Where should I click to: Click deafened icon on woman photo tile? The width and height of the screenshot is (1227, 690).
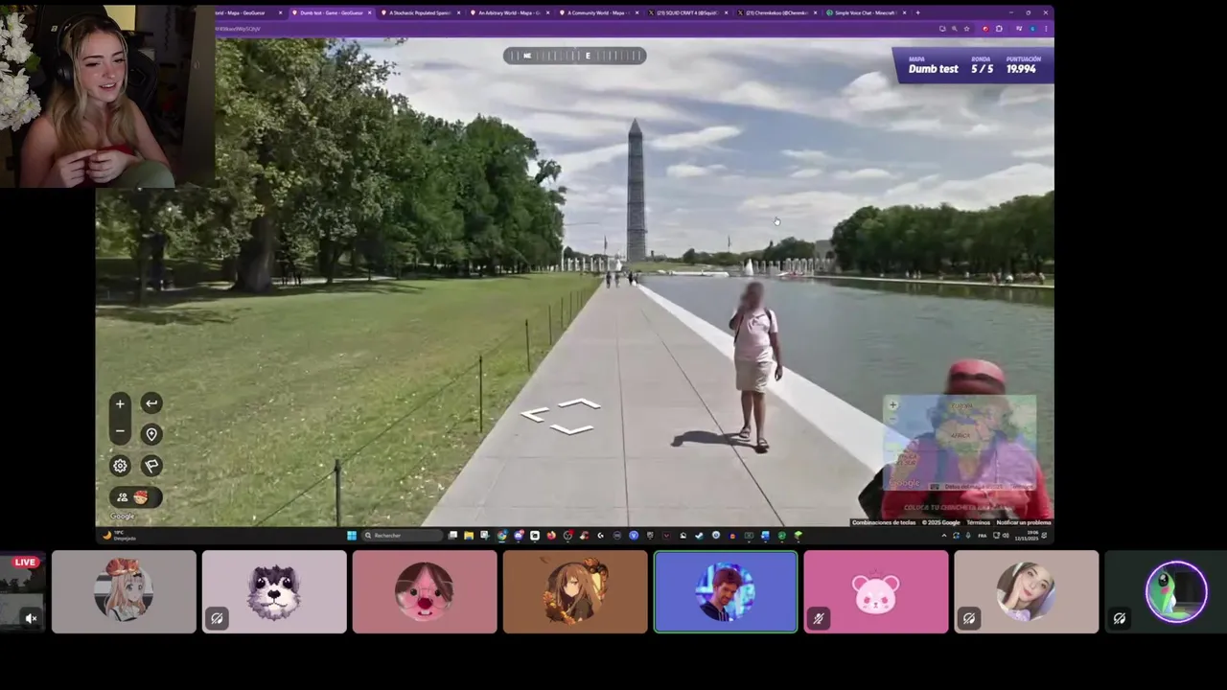pyautogui.click(x=969, y=618)
